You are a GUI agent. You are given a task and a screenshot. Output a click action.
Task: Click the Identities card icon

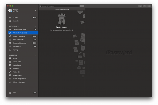click(x=10, y=69)
